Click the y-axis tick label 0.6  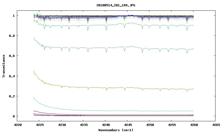point(12,56)
